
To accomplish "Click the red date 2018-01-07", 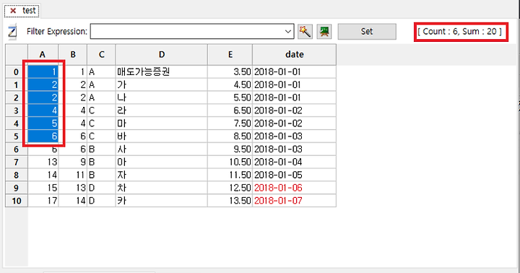I will coord(294,201).
